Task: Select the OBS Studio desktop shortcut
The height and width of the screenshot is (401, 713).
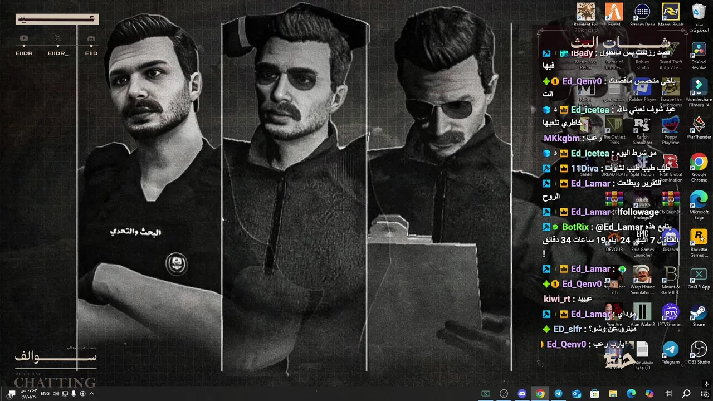Action: pyautogui.click(x=699, y=353)
